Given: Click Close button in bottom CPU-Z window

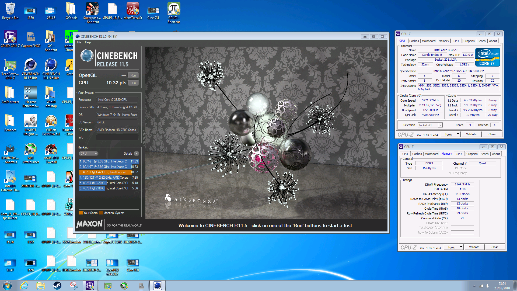Looking at the screenshot, I should coord(495,247).
